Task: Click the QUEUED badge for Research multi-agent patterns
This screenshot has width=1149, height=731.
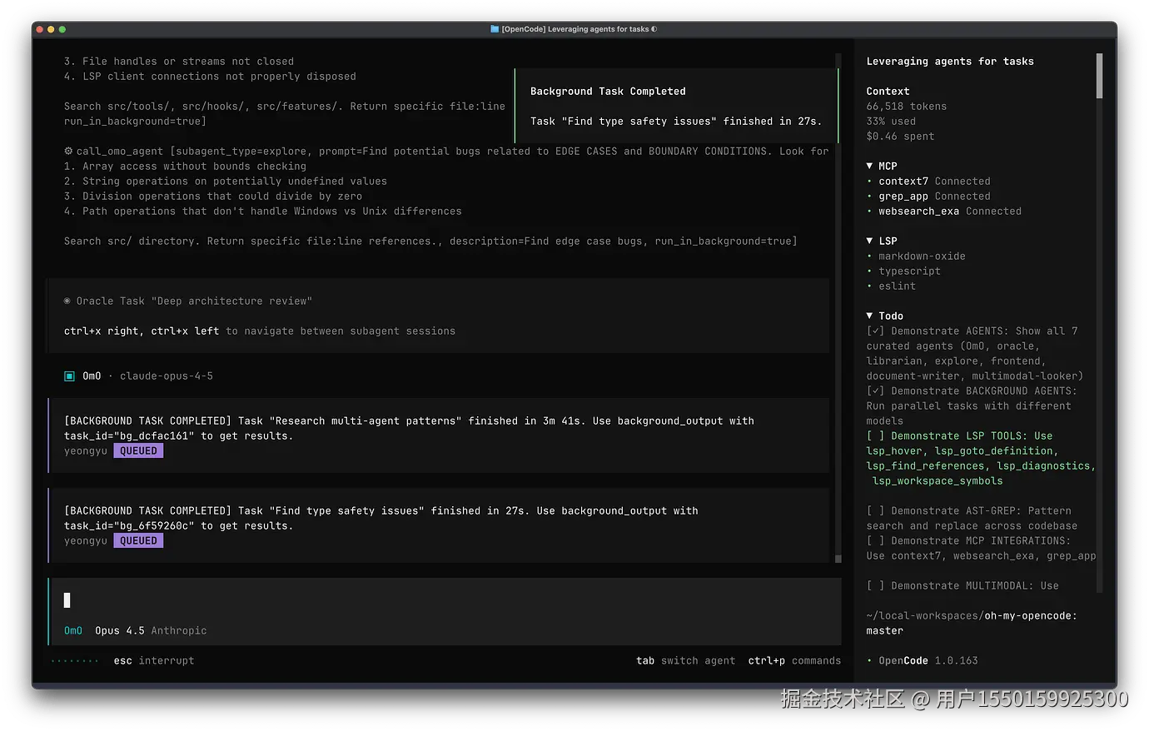Action: (x=138, y=451)
